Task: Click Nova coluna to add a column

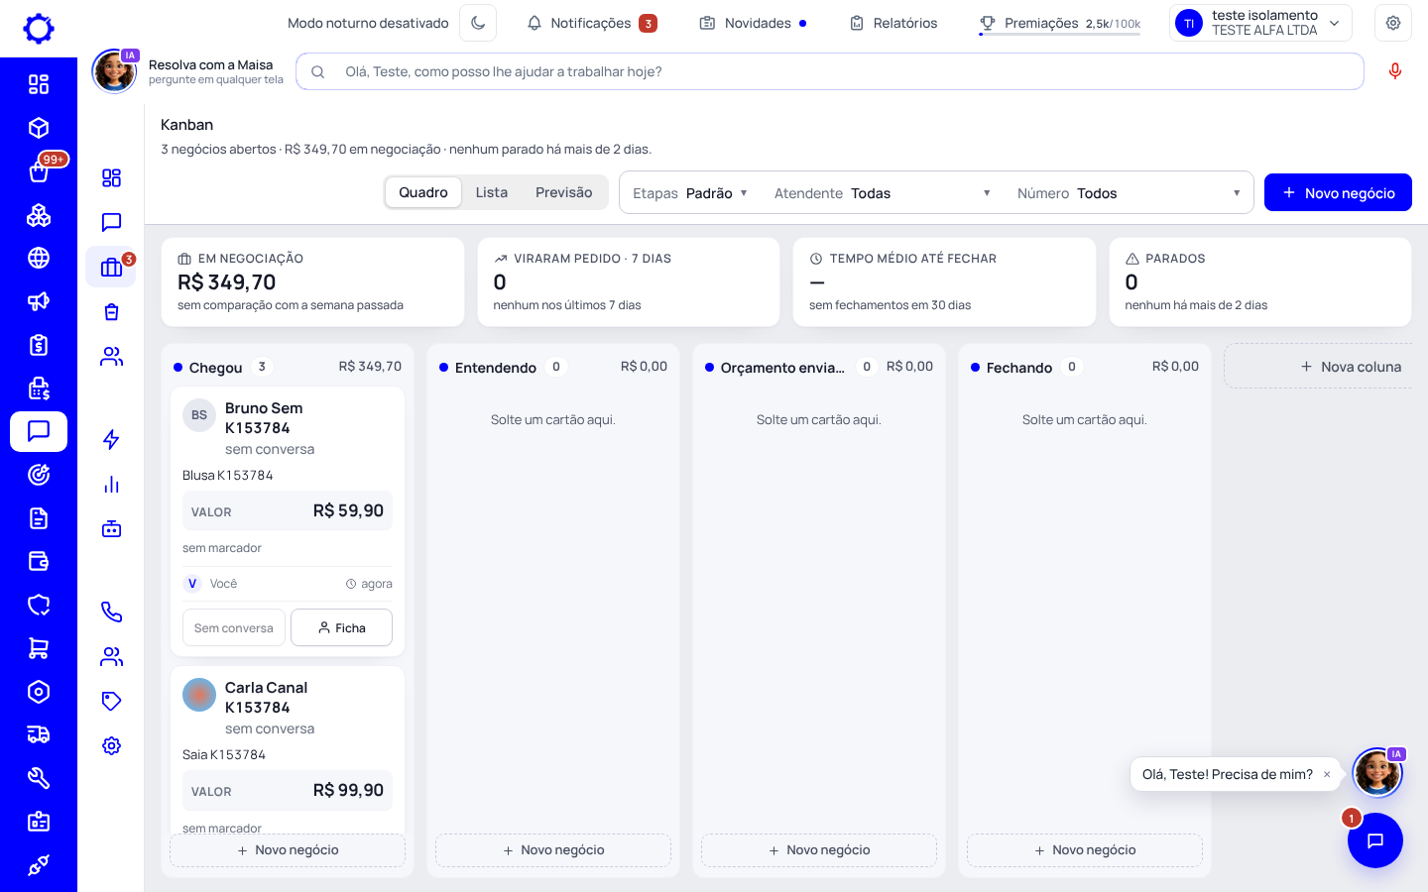Action: tap(1319, 367)
